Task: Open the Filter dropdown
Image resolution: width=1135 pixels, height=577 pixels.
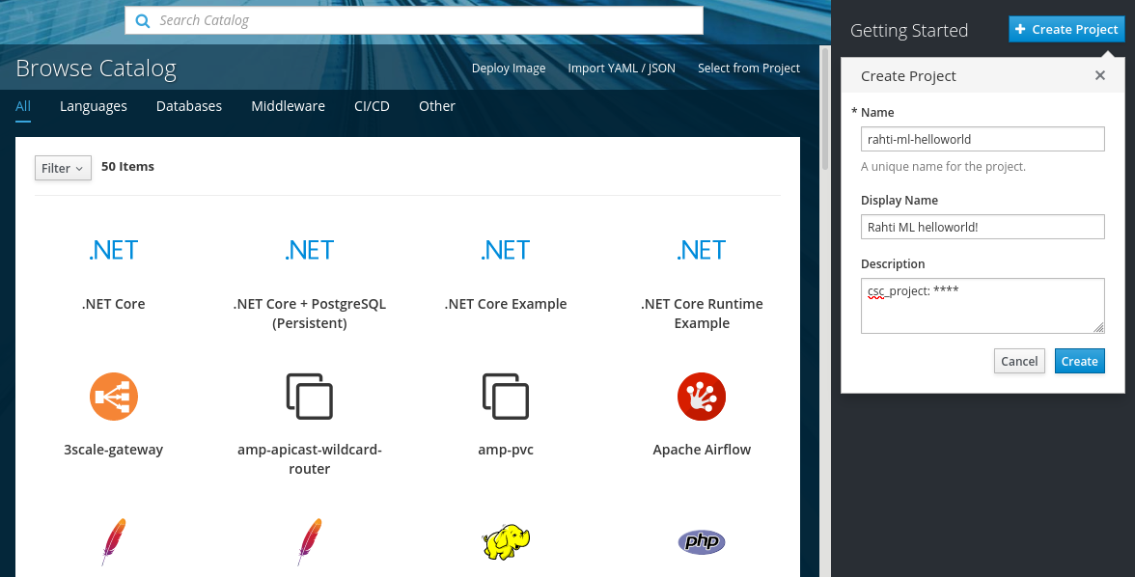Action: (63, 168)
